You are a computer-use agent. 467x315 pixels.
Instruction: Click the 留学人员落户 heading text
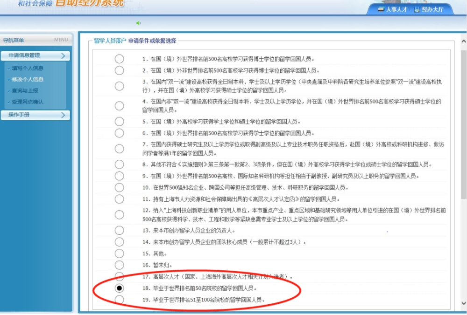tap(110, 41)
